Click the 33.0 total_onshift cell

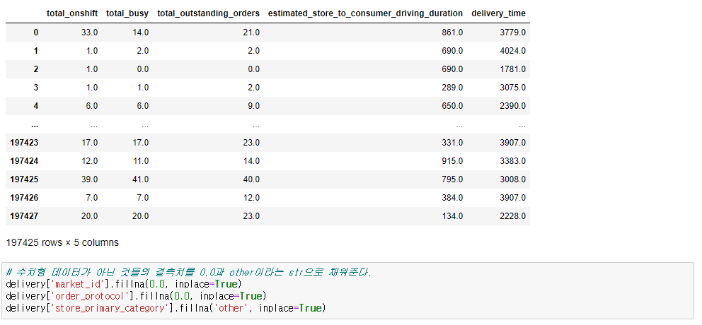tap(90, 32)
